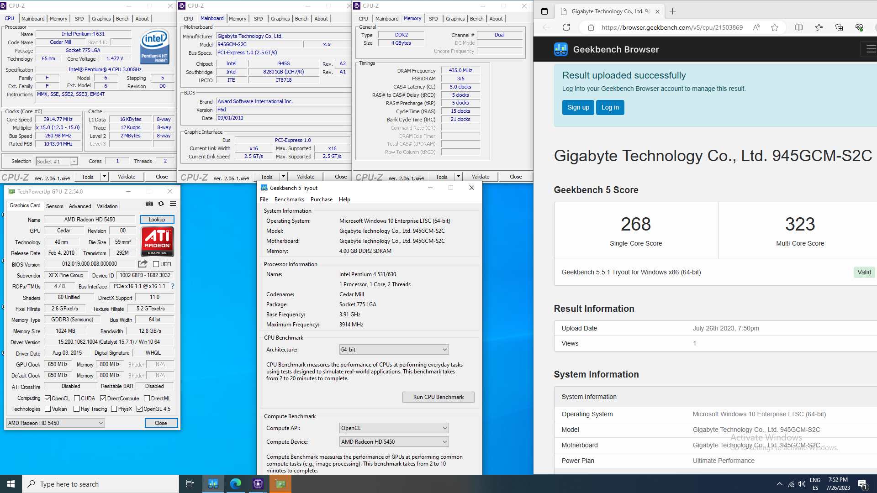
Task: Toggle the PhysX checkbox
Action: 114,409
